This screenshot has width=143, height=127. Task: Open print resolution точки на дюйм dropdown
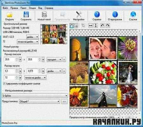click(35, 77)
